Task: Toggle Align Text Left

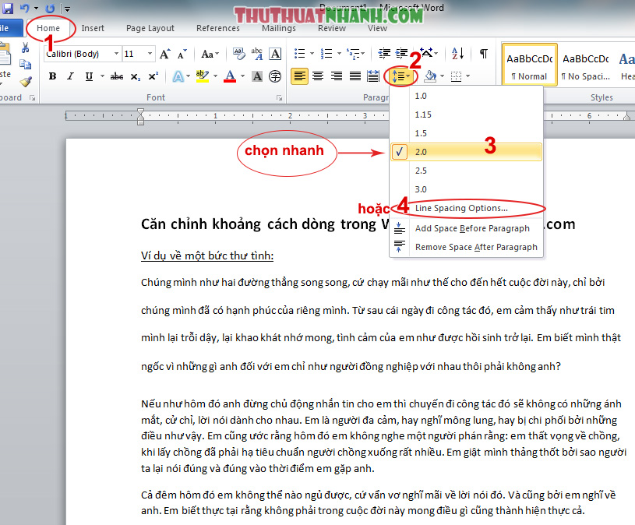Action: click(x=300, y=76)
